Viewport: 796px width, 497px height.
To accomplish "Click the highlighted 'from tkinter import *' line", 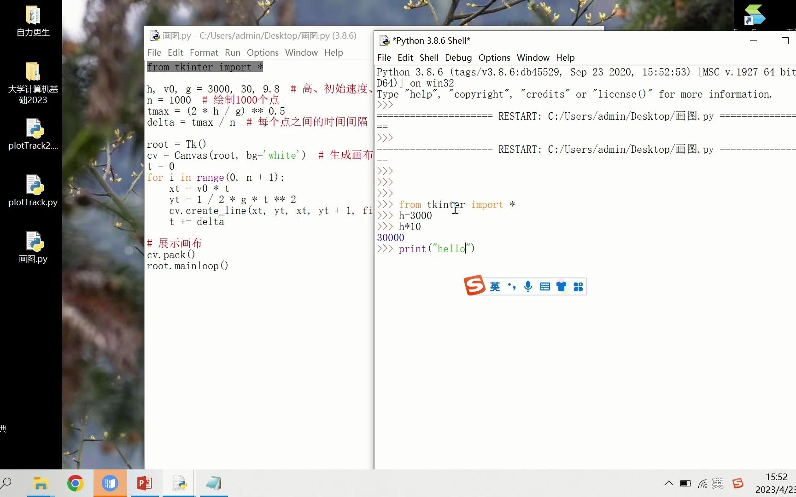I will tap(205, 67).
